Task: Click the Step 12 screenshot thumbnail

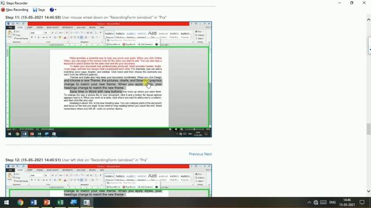Action: [x=108, y=180]
